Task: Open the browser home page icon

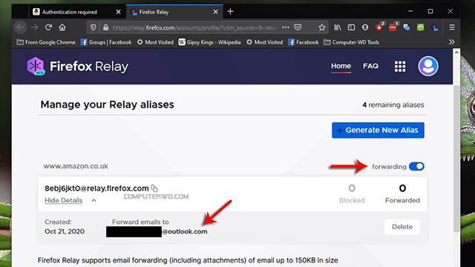Action: pyautogui.click(x=62, y=27)
